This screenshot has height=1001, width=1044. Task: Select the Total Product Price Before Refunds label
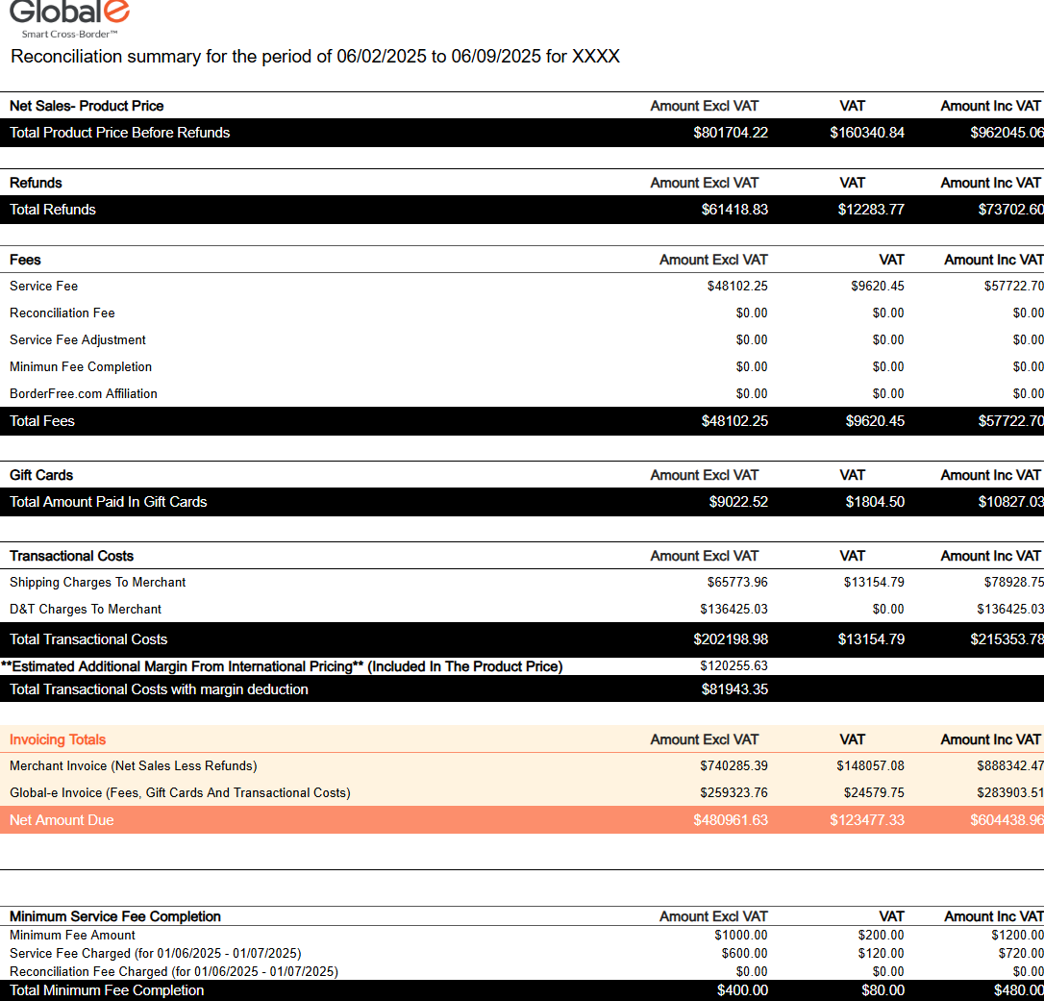[119, 133]
